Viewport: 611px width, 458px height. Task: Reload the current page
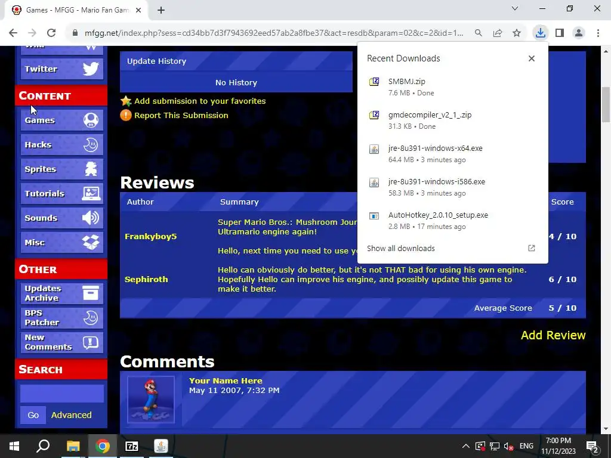(x=51, y=33)
